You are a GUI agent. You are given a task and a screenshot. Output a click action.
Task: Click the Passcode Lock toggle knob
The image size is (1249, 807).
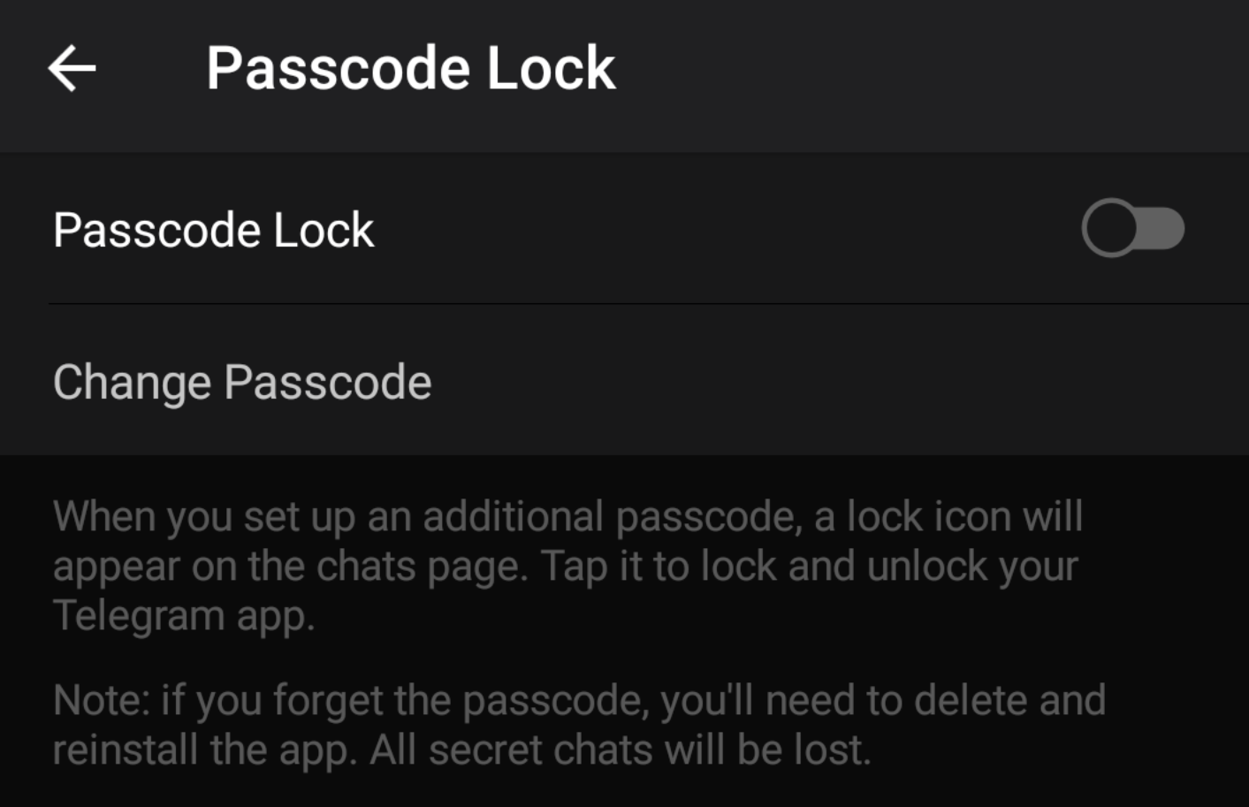(x=1110, y=228)
